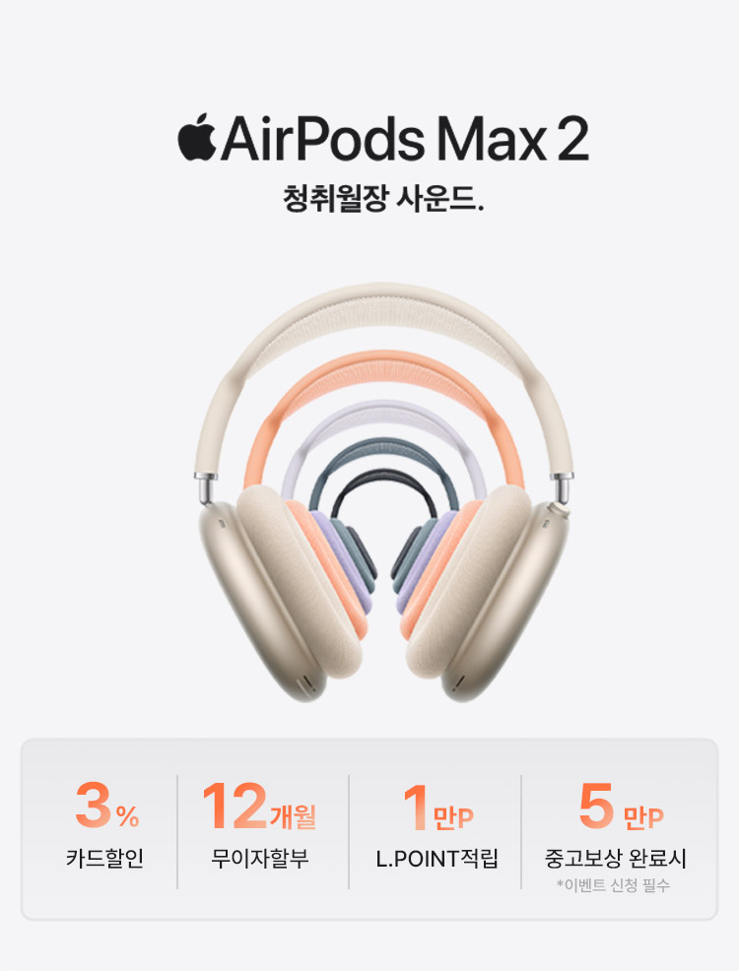739x971 pixels.
Task: Open the 카드할인 benefit
Action: pyautogui.click(x=104, y=859)
